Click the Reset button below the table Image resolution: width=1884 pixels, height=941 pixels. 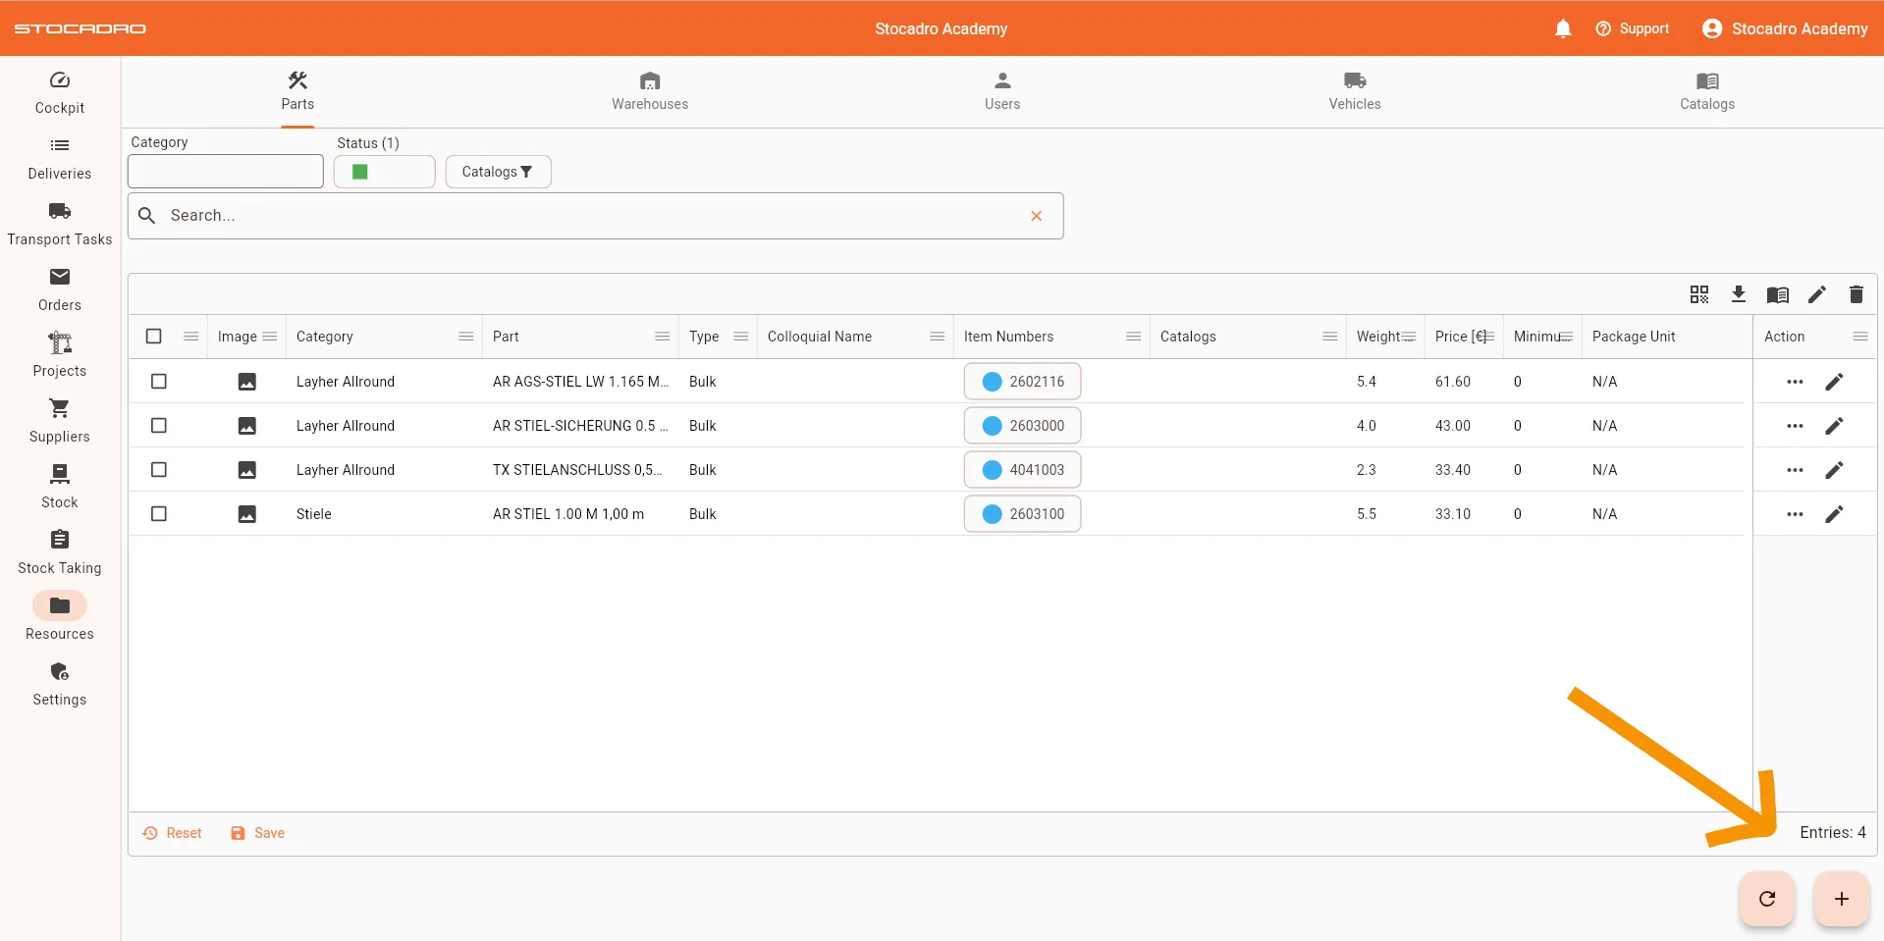point(173,833)
